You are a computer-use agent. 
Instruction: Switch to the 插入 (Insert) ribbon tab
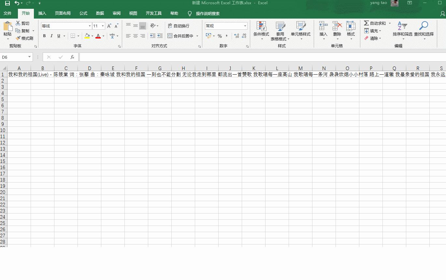click(42, 13)
